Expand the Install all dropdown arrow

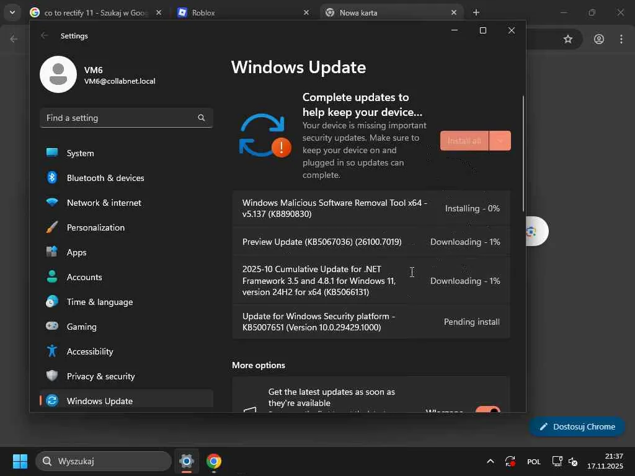click(x=500, y=141)
